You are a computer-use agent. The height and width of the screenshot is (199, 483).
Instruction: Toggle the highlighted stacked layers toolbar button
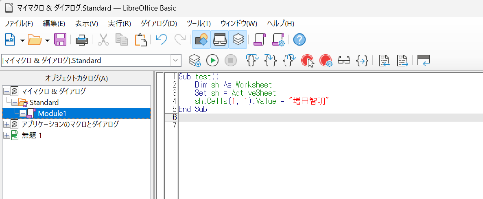click(238, 39)
